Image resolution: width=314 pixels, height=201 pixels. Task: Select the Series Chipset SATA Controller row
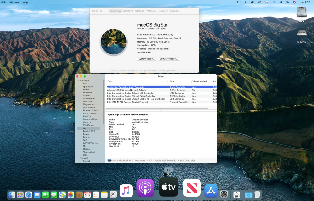click(x=162, y=96)
